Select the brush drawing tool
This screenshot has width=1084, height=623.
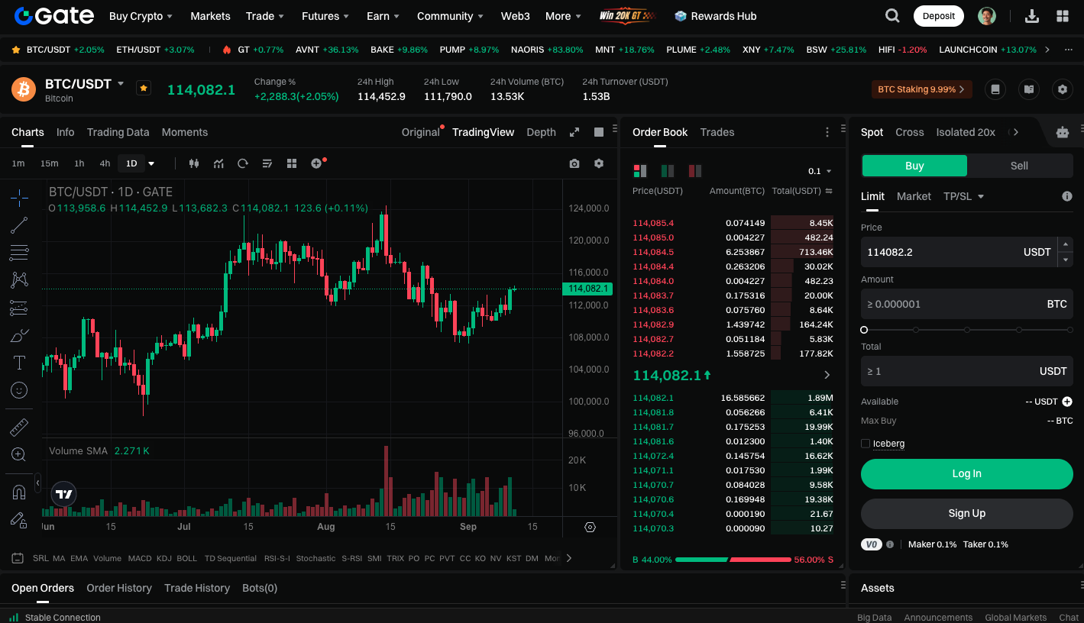tap(19, 335)
